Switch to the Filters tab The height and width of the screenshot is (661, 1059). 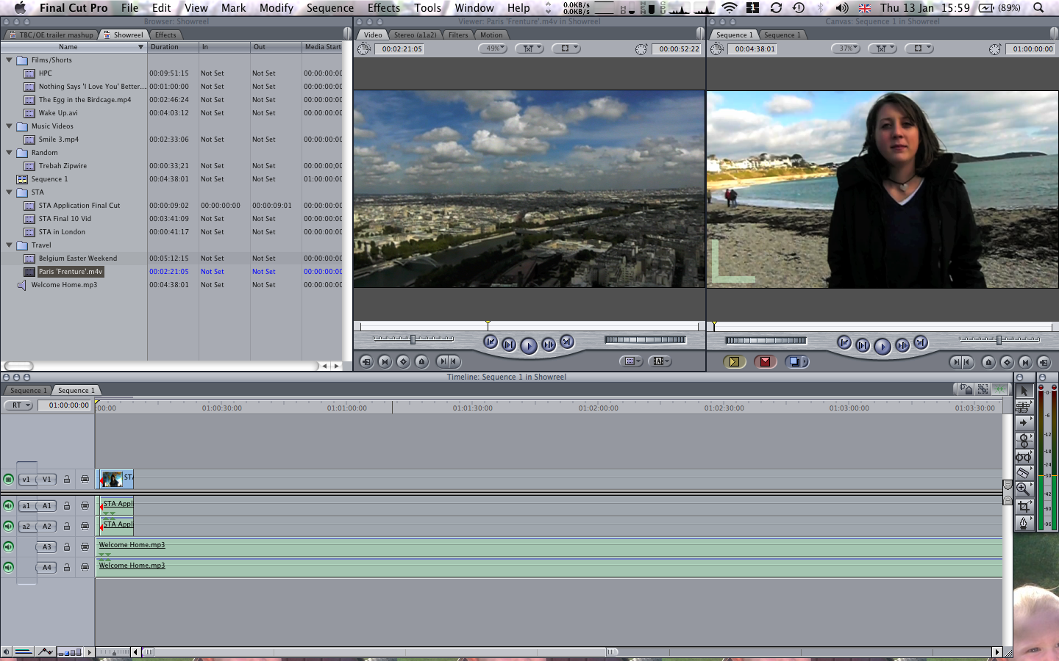tap(458, 35)
